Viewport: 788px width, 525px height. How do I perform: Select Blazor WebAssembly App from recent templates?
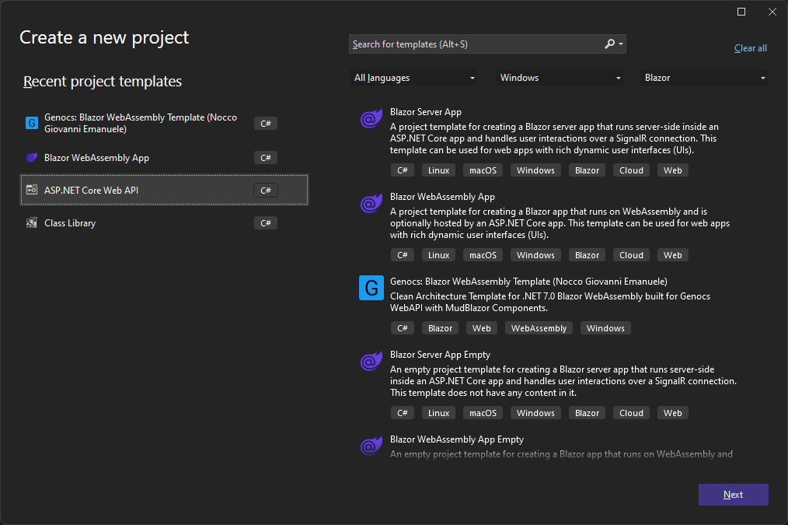(x=96, y=158)
